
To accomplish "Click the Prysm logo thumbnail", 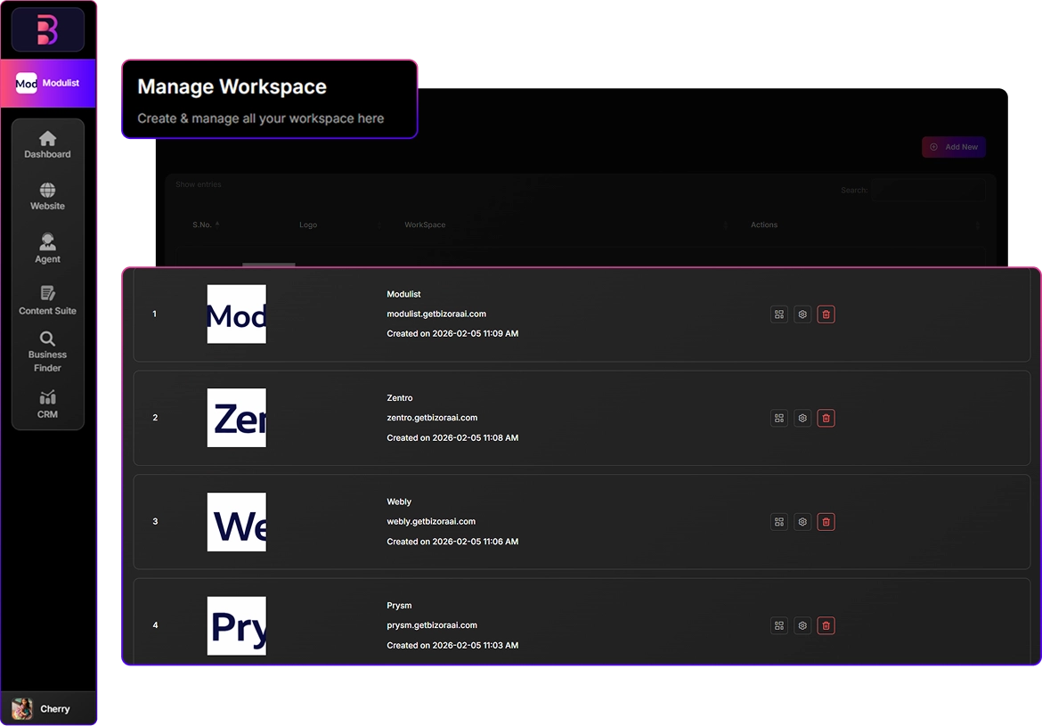I will coord(237,625).
